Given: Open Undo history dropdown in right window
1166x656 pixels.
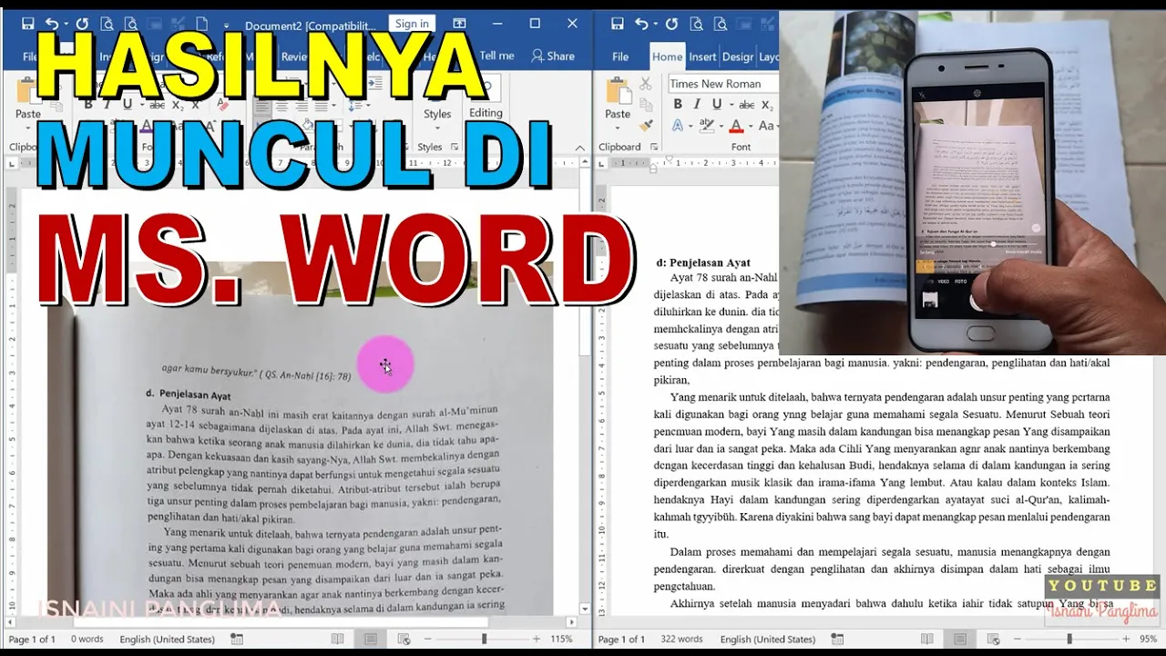Looking at the screenshot, I should click(x=656, y=25).
